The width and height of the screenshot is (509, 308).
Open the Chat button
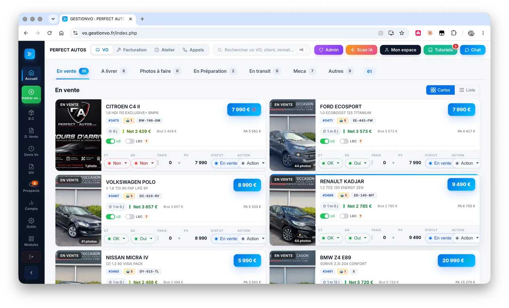click(x=473, y=50)
